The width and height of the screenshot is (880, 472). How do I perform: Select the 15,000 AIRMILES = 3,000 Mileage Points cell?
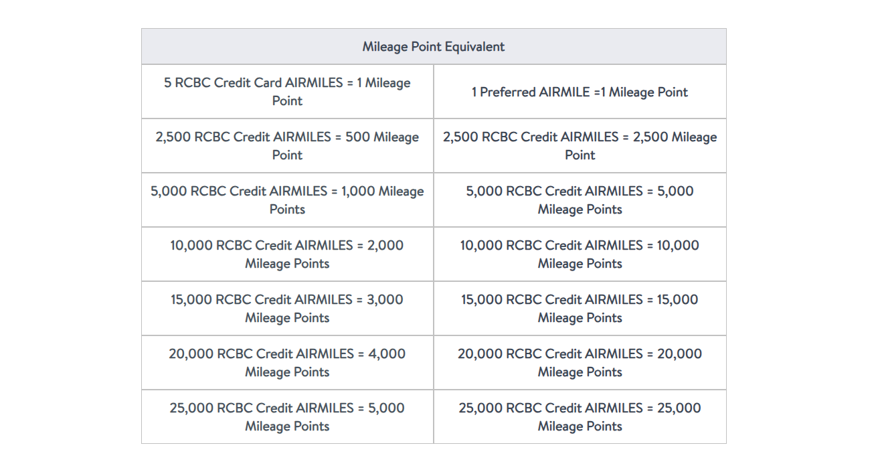click(x=287, y=309)
